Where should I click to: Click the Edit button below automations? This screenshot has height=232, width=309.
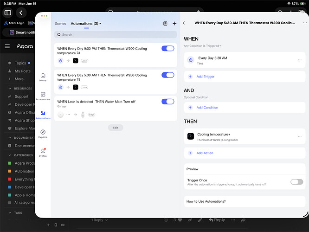pyautogui.click(x=116, y=128)
